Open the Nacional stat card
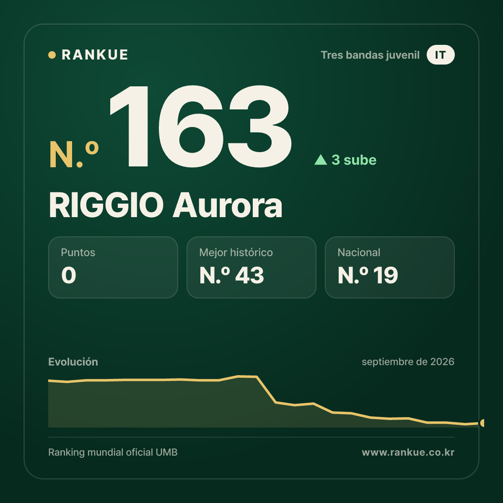 click(390, 267)
